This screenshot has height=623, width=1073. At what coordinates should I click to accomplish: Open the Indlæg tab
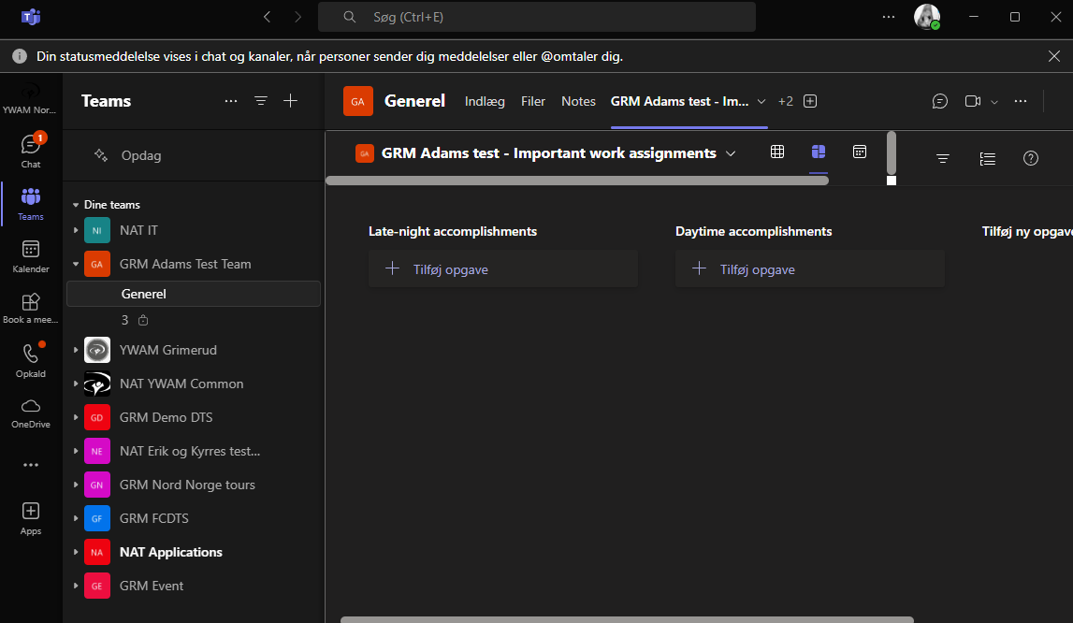pos(485,101)
